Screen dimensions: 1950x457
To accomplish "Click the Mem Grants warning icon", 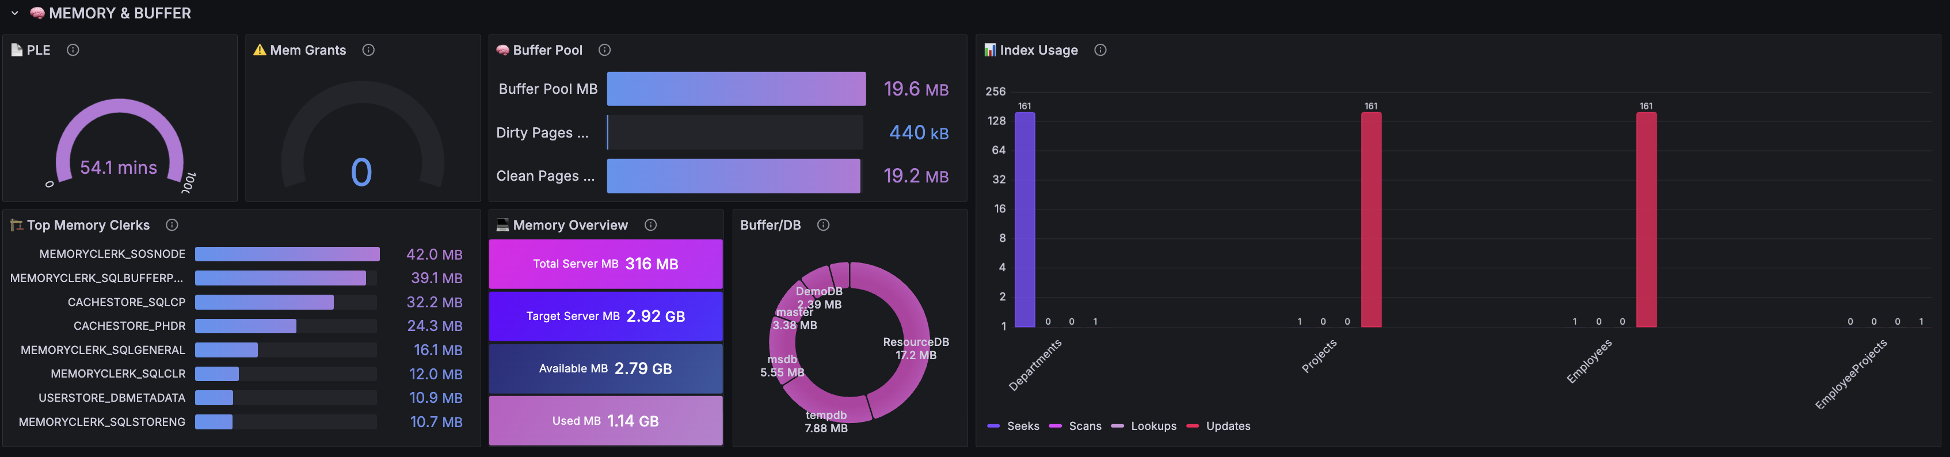I will [x=260, y=50].
